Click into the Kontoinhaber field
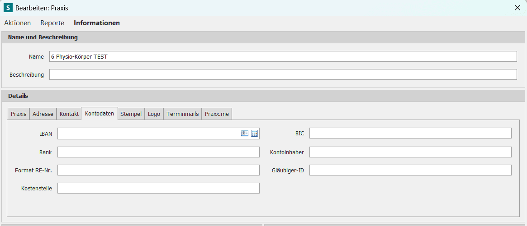Screen dimensions: 527x226 tap(410, 152)
